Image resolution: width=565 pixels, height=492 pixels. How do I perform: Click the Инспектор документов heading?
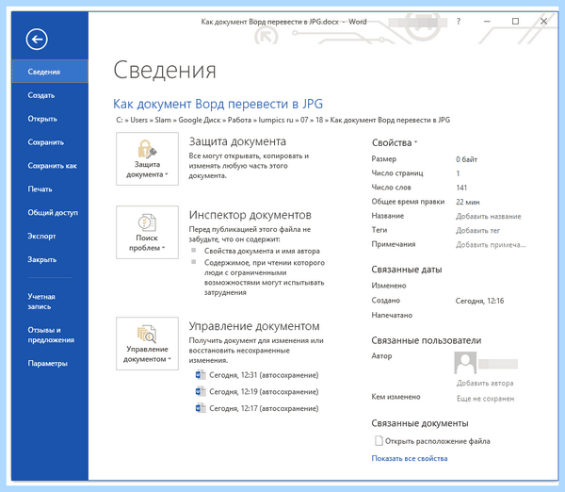[250, 215]
